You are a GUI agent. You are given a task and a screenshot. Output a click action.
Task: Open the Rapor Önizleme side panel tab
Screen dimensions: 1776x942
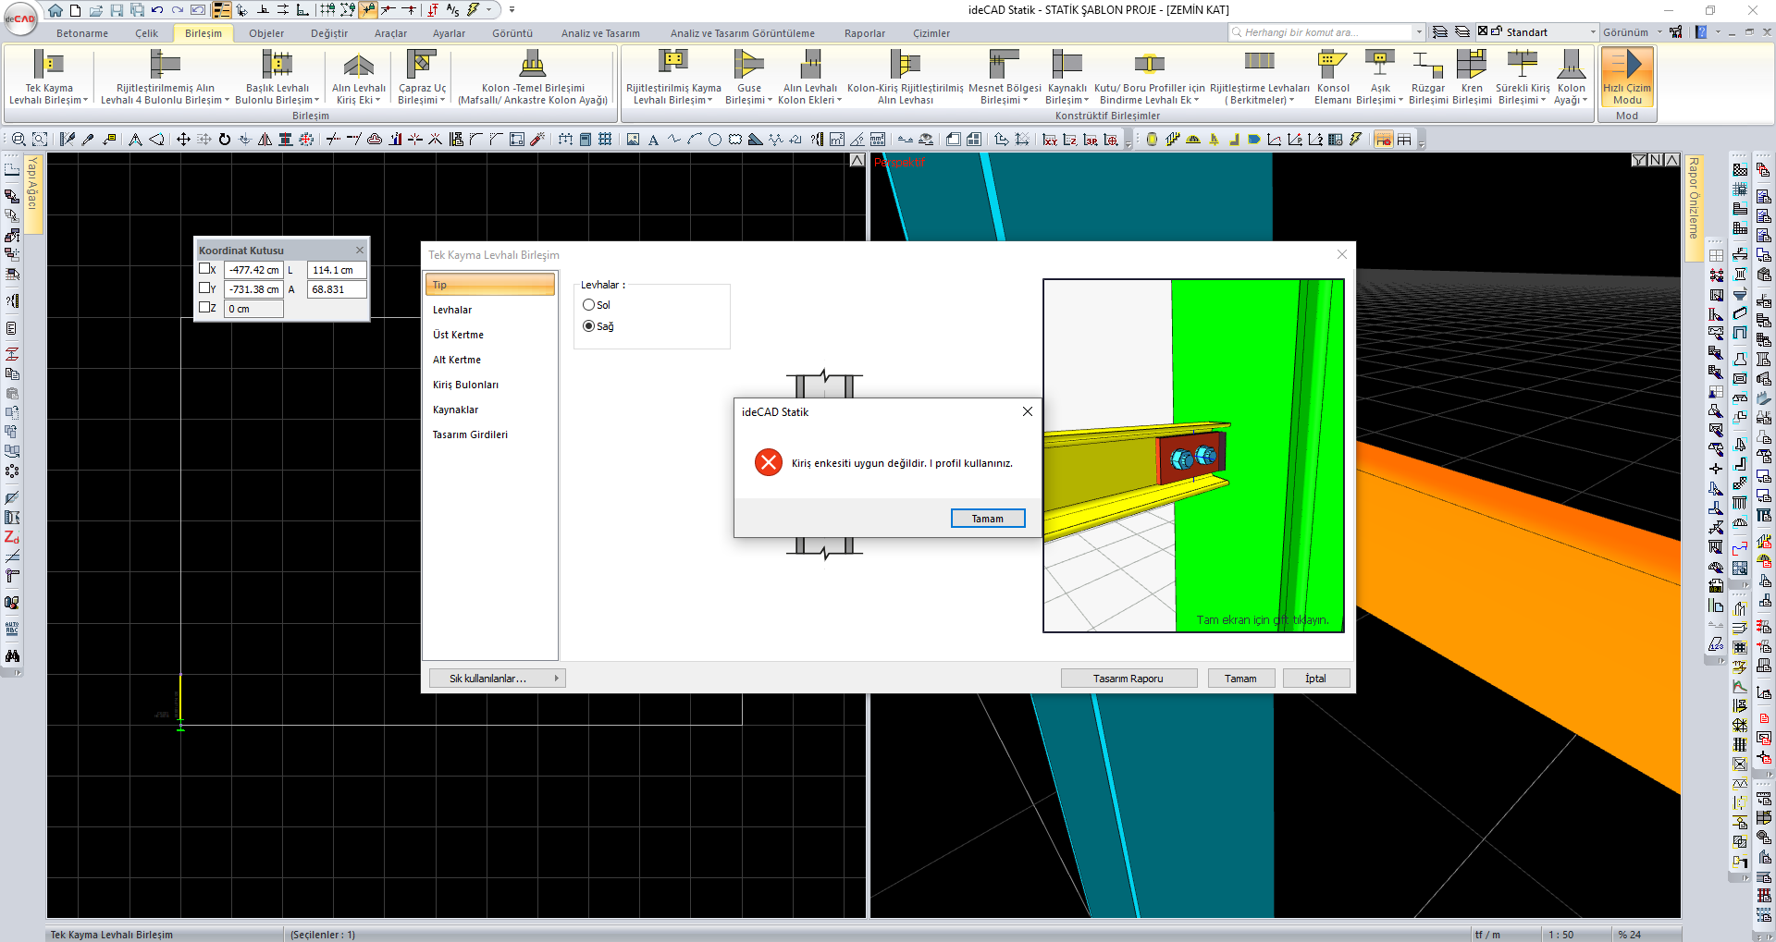1694,208
